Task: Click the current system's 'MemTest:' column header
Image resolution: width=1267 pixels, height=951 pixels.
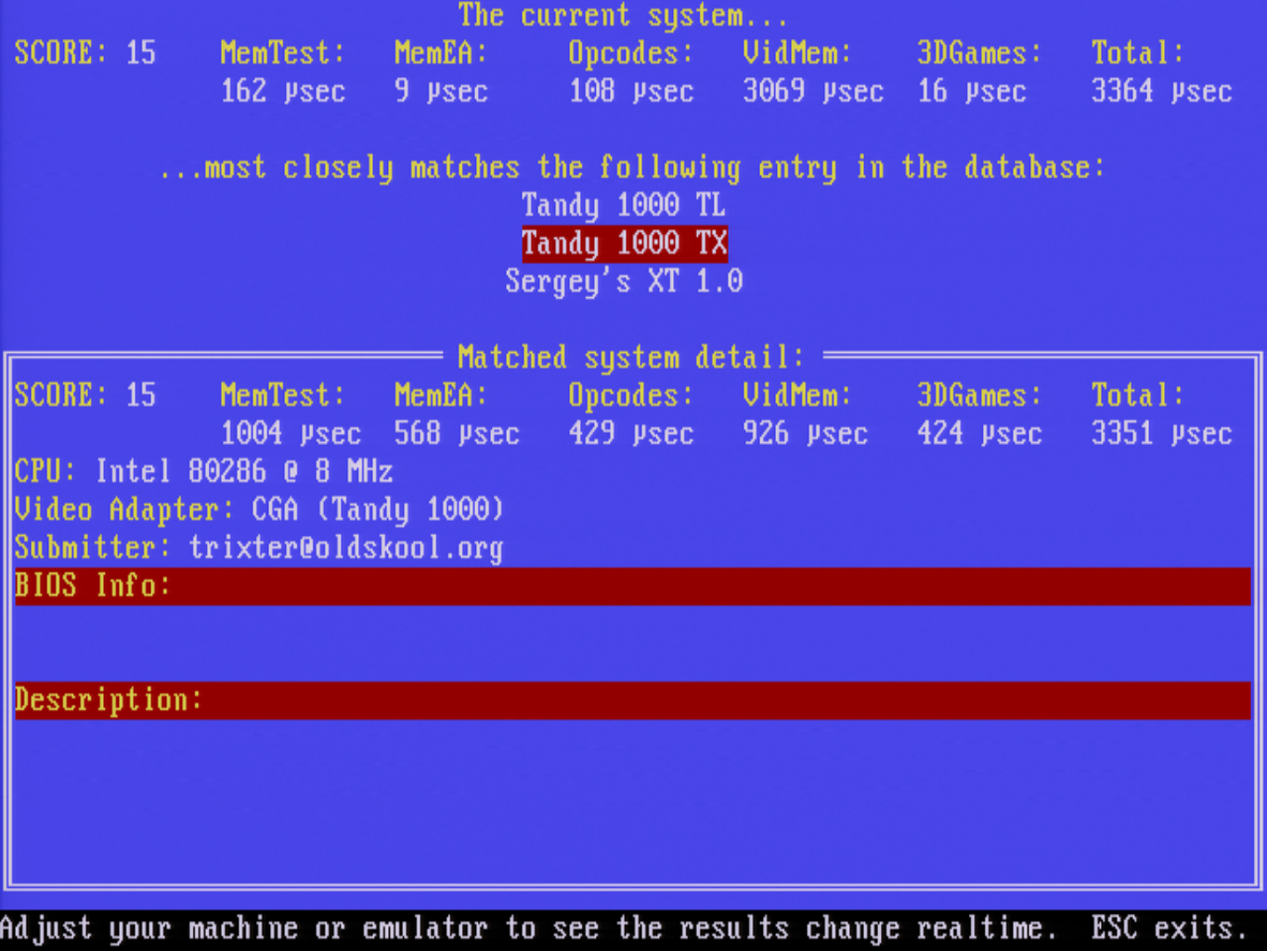Action: tap(283, 53)
